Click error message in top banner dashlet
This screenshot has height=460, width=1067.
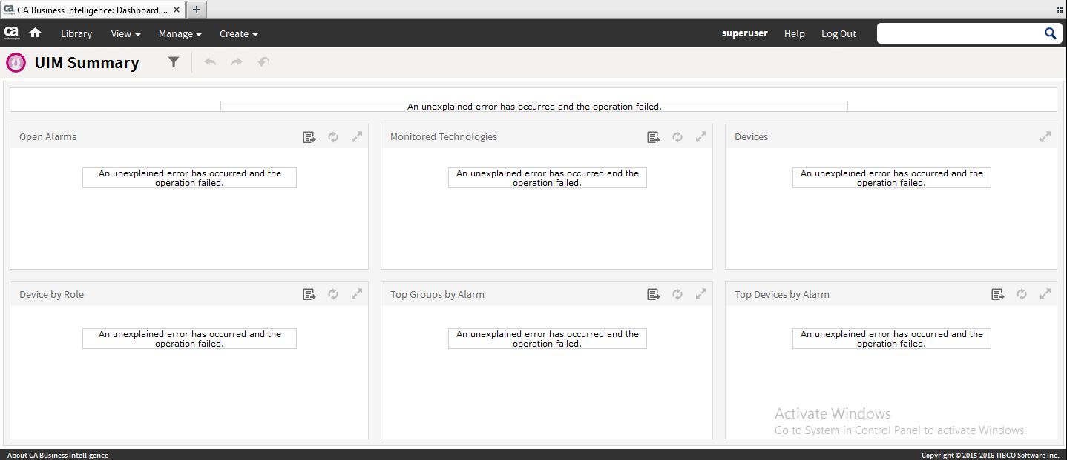click(534, 107)
